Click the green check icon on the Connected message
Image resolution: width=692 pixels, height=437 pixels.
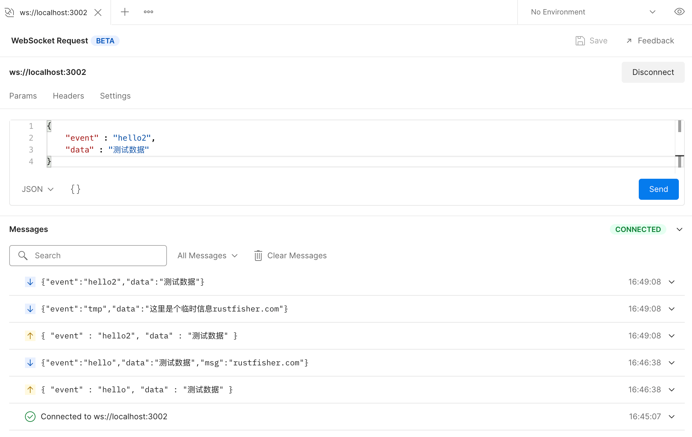(x=30, y=417)
